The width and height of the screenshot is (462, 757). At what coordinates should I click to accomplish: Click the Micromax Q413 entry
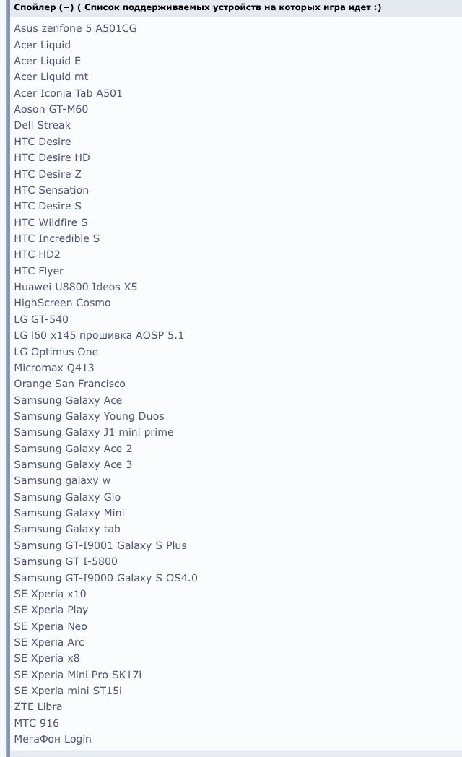coord(54,368)
